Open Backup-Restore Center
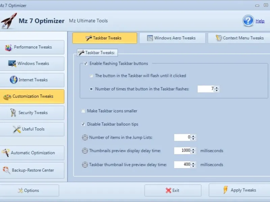 click(x=32, y=170)
